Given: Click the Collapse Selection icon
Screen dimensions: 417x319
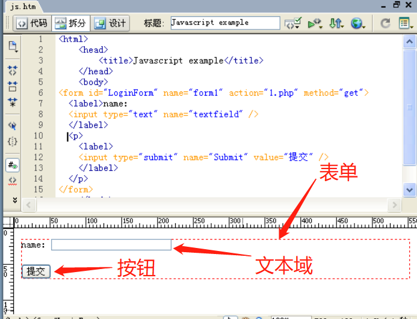Looking at the screenshot, I should (x=13, y=87).
